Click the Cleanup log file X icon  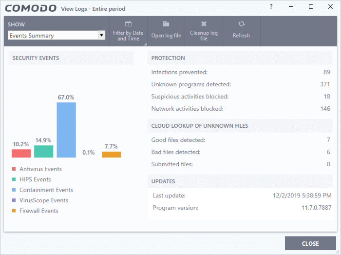[204, 24]
